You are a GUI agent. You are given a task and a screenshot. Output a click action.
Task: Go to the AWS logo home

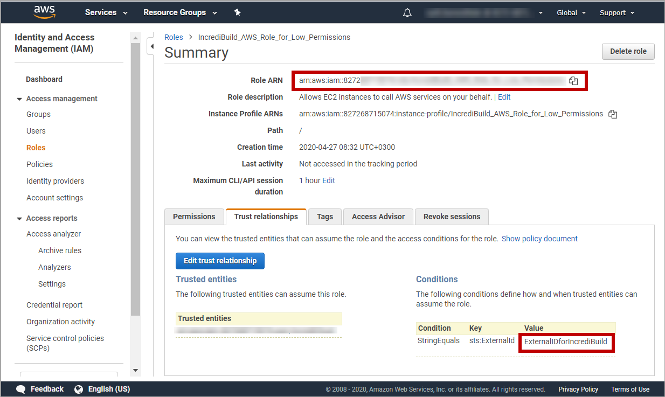tap(45, 12)
